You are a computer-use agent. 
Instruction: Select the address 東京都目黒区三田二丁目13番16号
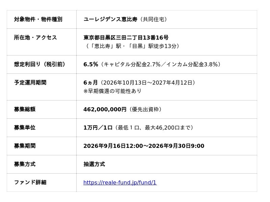126,38
